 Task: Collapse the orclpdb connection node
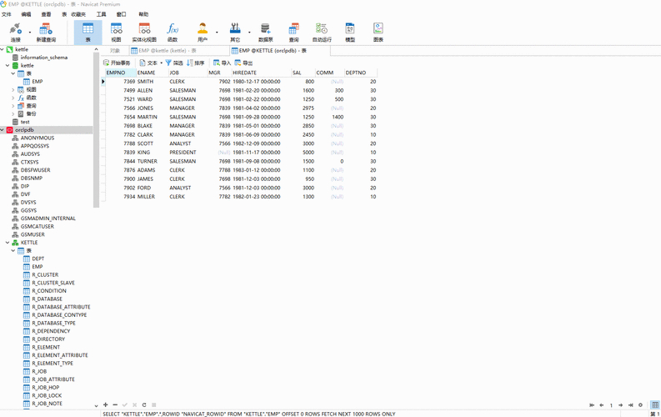3,130
